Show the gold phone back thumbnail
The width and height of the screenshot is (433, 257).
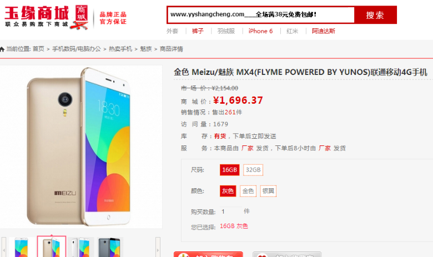(52, 247)
